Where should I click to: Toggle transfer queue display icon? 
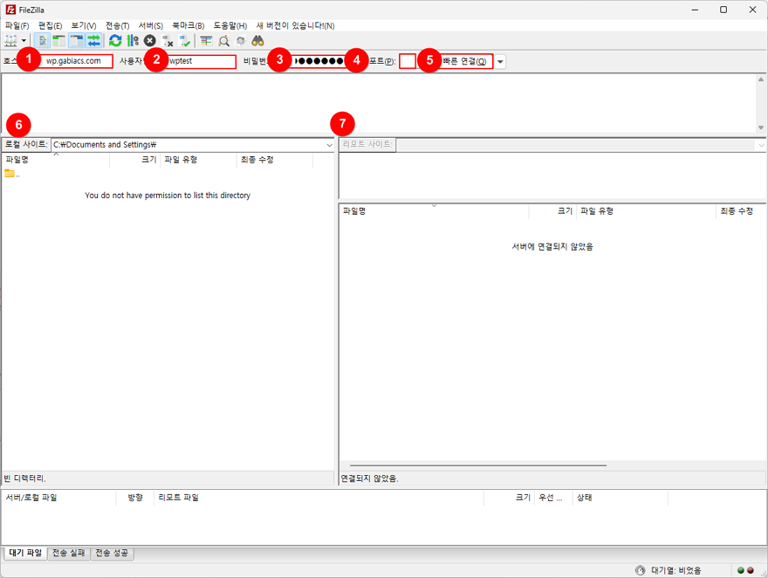[x=93, y=41]
